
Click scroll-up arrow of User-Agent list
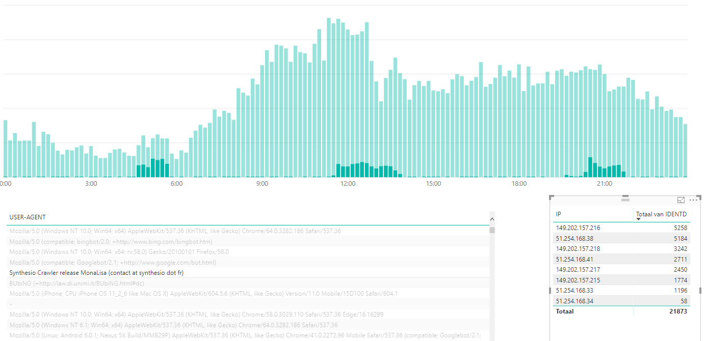tap(492, 219)
